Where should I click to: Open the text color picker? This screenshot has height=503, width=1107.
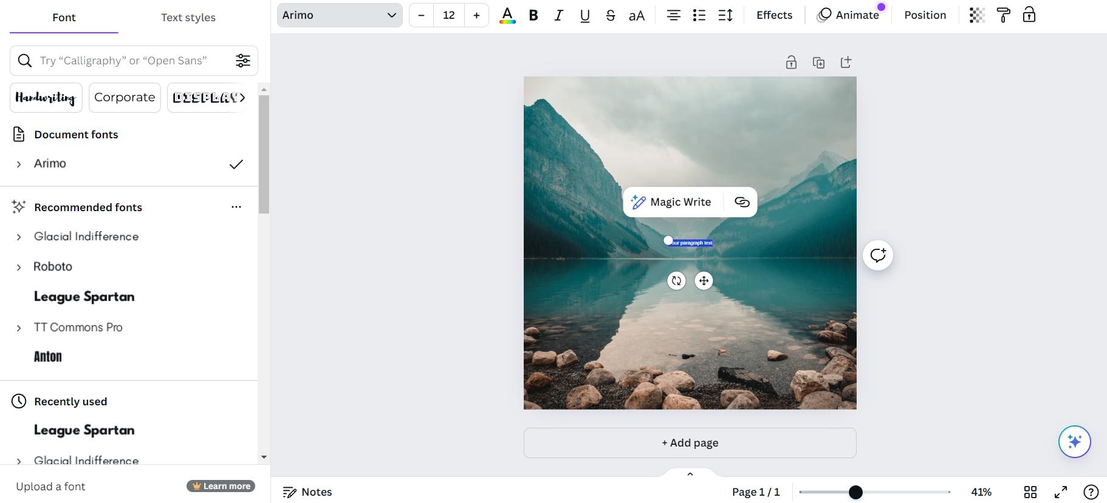coord(507,15)
